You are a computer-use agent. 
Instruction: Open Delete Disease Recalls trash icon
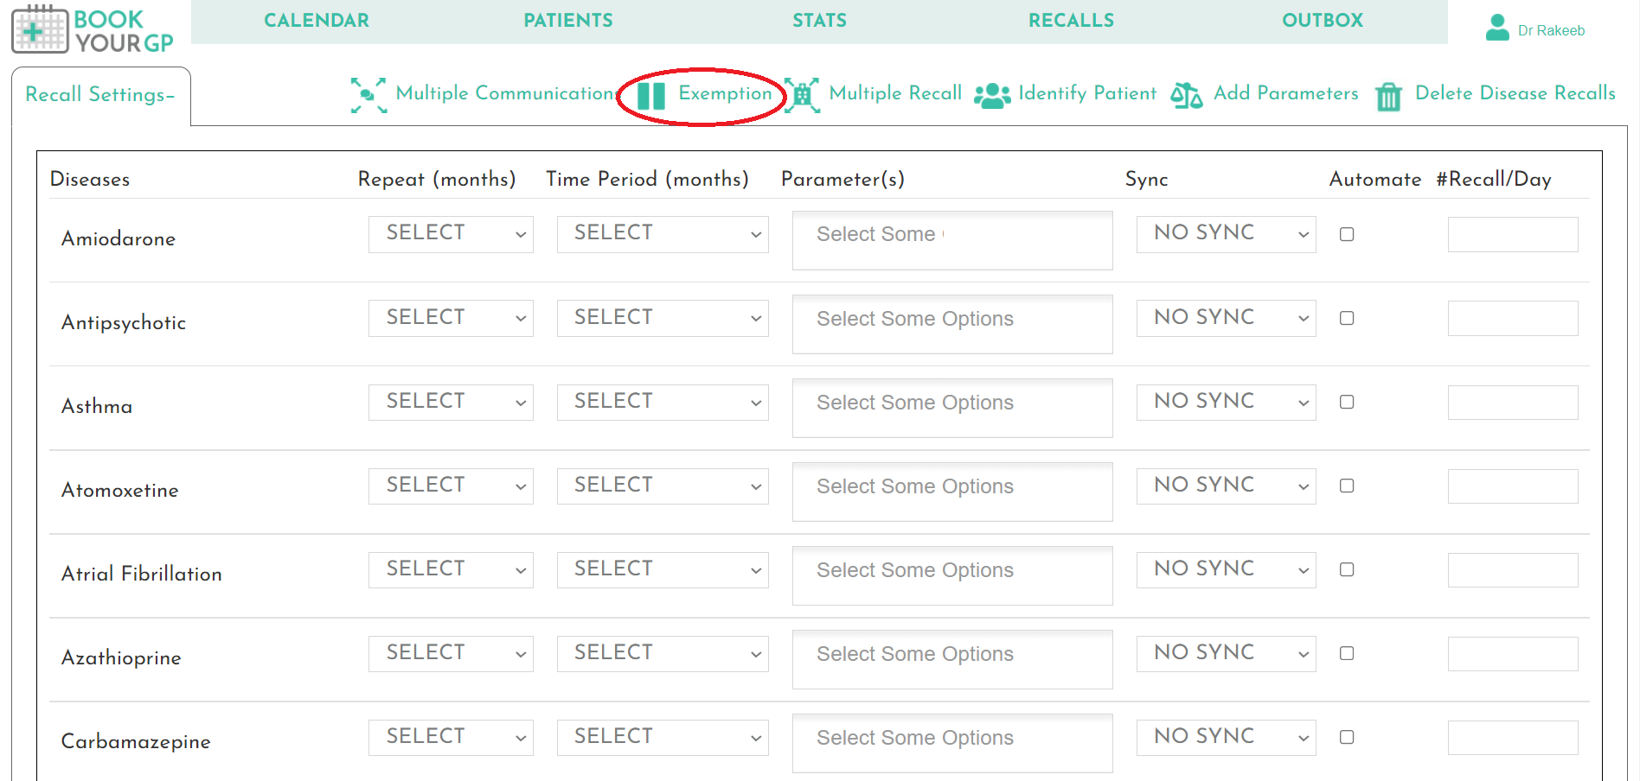click(1389, 97)
